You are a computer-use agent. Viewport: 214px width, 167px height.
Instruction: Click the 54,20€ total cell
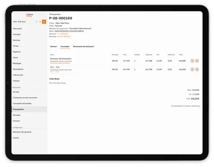(x=182, y=69)
